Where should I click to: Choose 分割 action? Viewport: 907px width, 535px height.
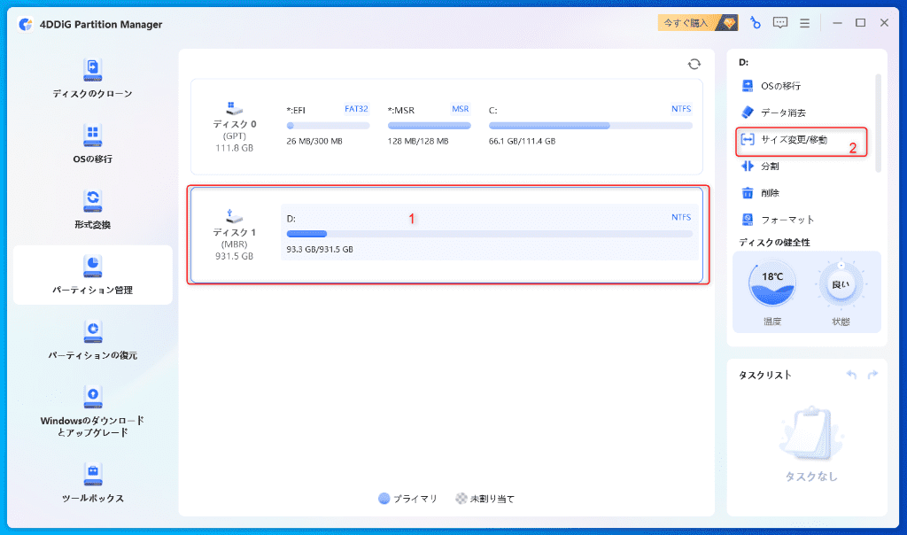(x=761, y=167)
